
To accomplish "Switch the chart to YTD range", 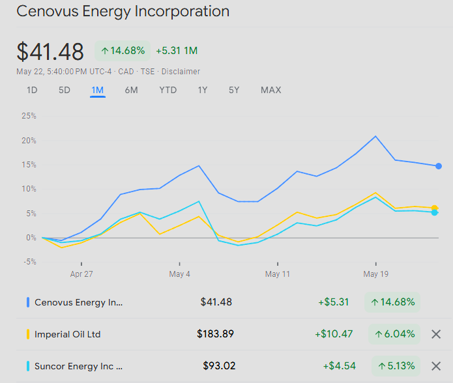I will [168, 90].
